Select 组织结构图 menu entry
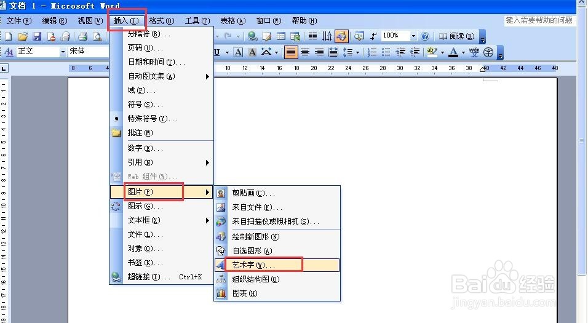588x323 pixels. coord(277,279)
